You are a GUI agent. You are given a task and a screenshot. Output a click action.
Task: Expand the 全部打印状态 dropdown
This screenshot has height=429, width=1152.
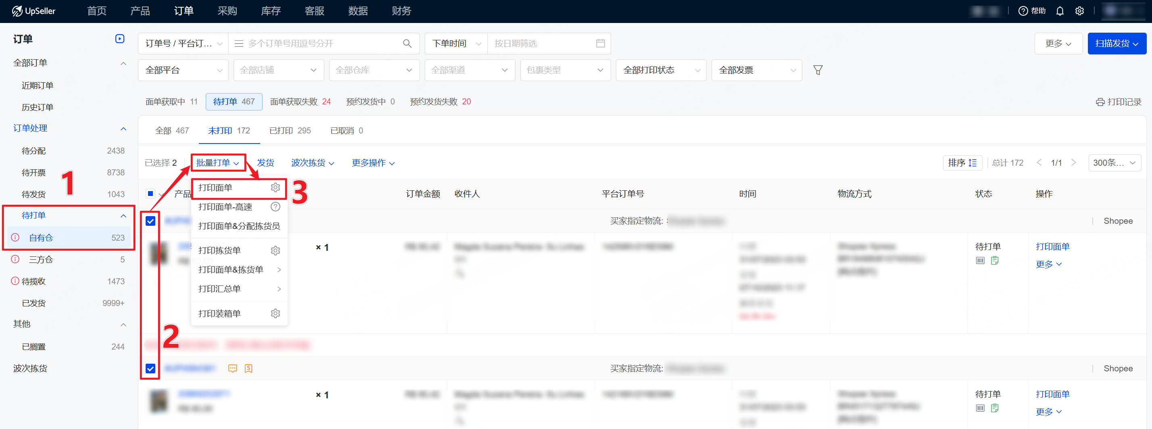point(661,70)
